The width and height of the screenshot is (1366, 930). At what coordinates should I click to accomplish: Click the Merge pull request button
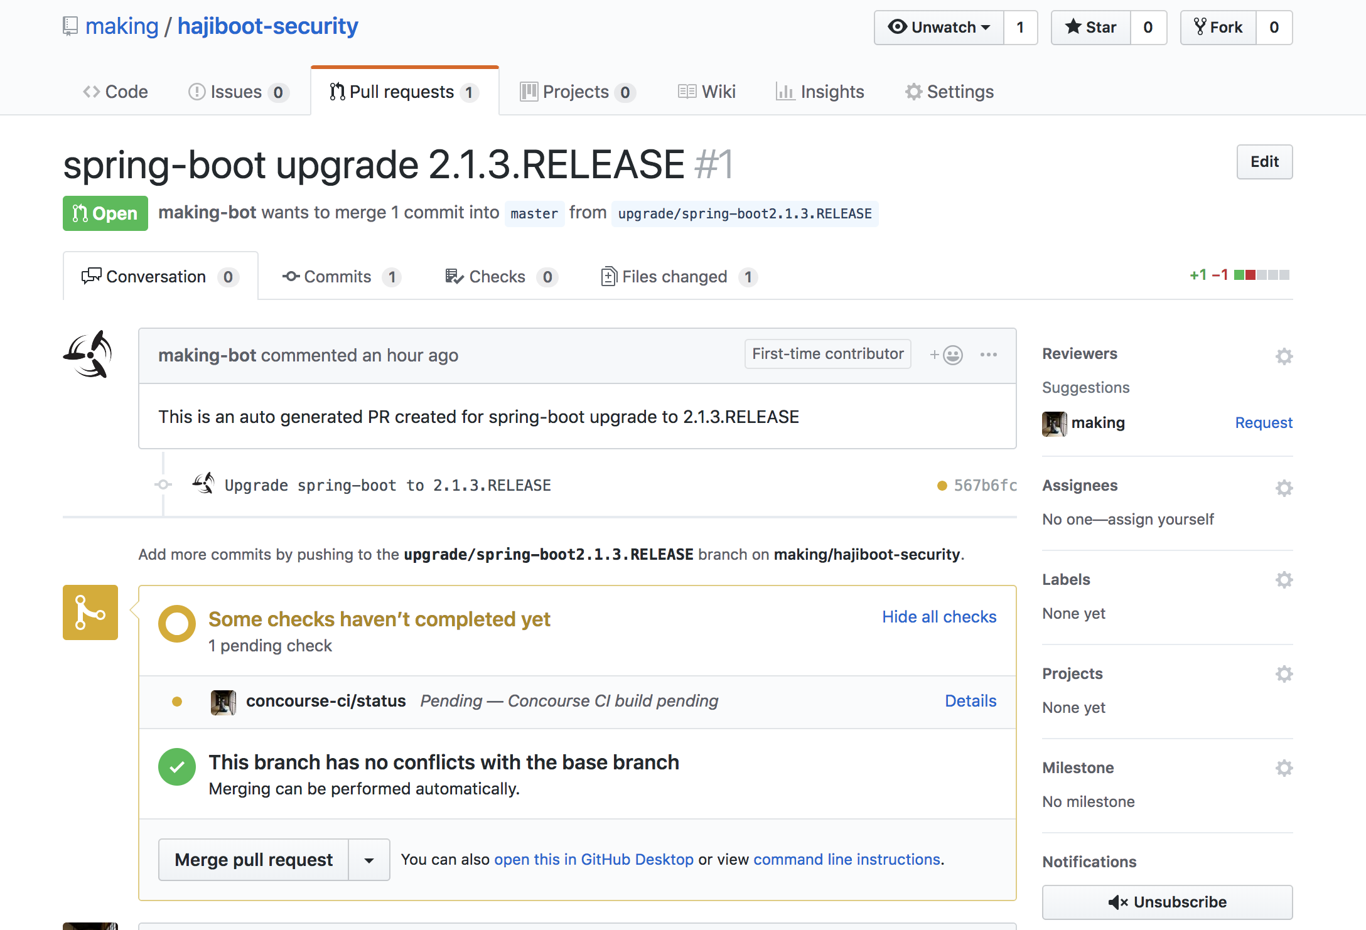[254, 860]
